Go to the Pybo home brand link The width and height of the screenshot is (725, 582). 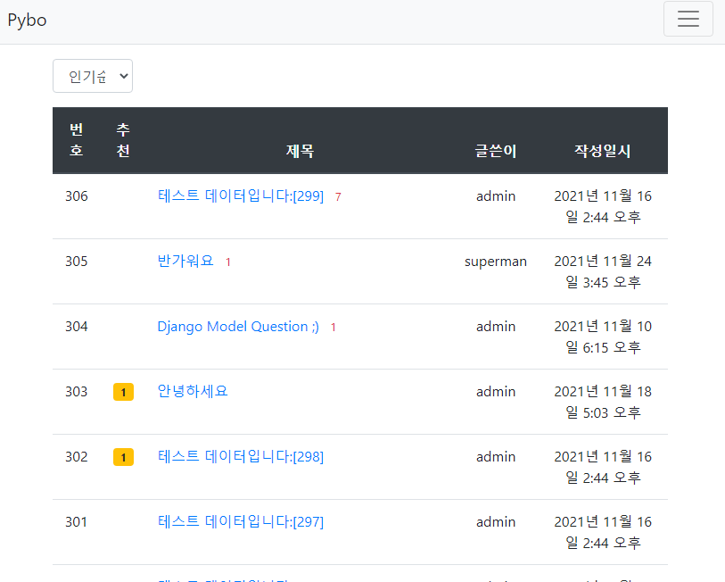point(28,21)
